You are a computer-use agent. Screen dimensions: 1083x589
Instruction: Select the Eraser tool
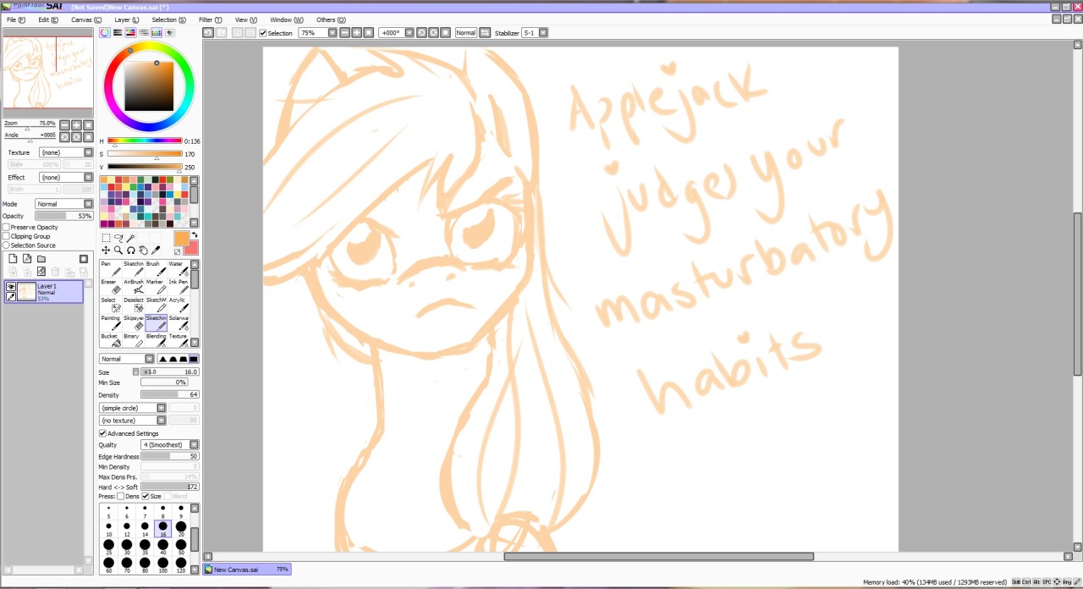coord(111,286)
